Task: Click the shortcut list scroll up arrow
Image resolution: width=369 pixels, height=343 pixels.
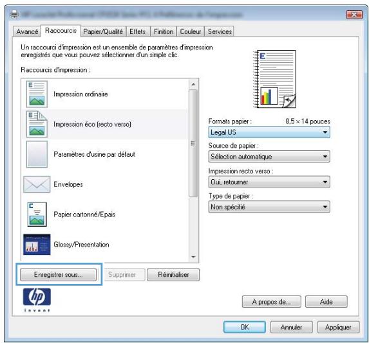Action: [193, 84]
